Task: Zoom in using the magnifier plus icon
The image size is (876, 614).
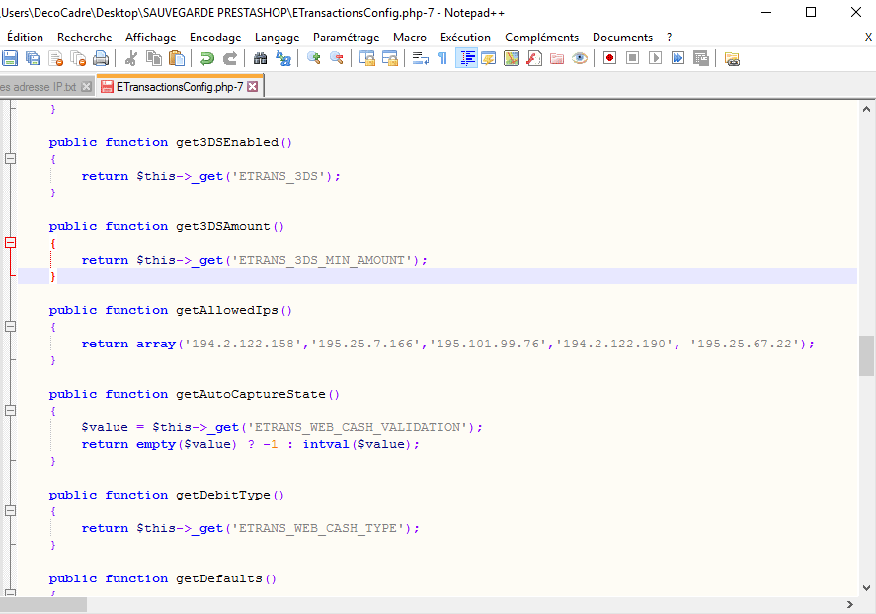Action: click(x=314, y=58)
